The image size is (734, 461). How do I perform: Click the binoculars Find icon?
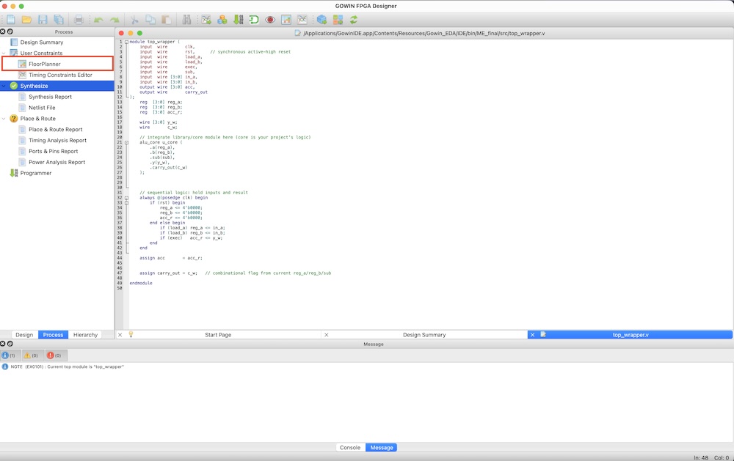(x=186, y=19)
